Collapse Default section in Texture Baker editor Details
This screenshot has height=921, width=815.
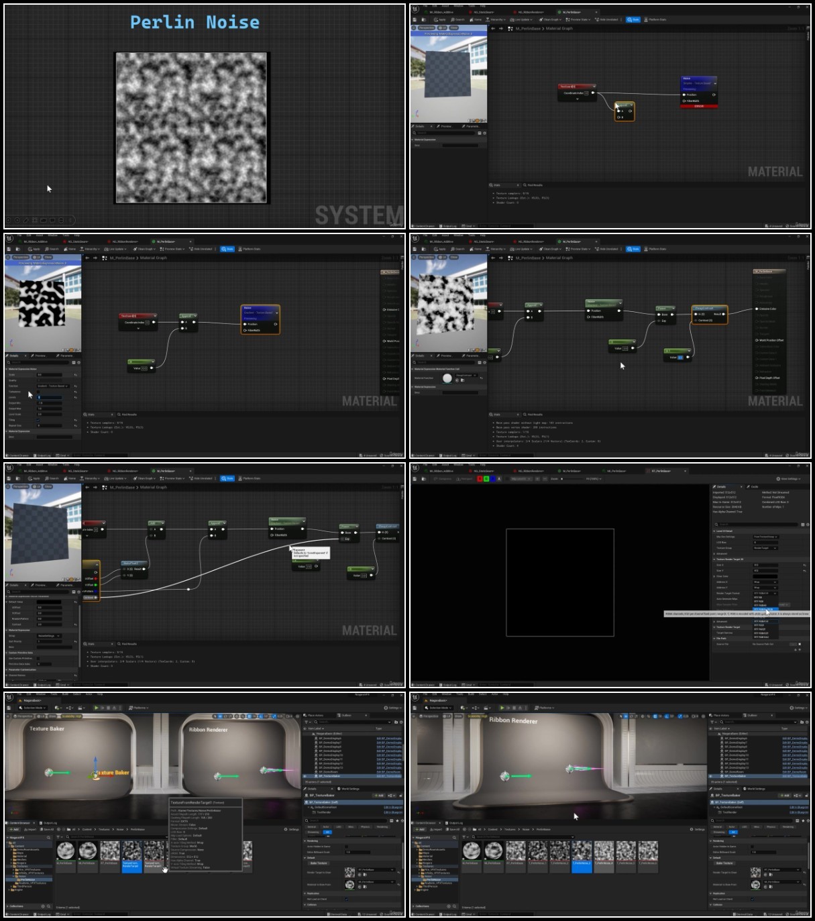(305, 857)
